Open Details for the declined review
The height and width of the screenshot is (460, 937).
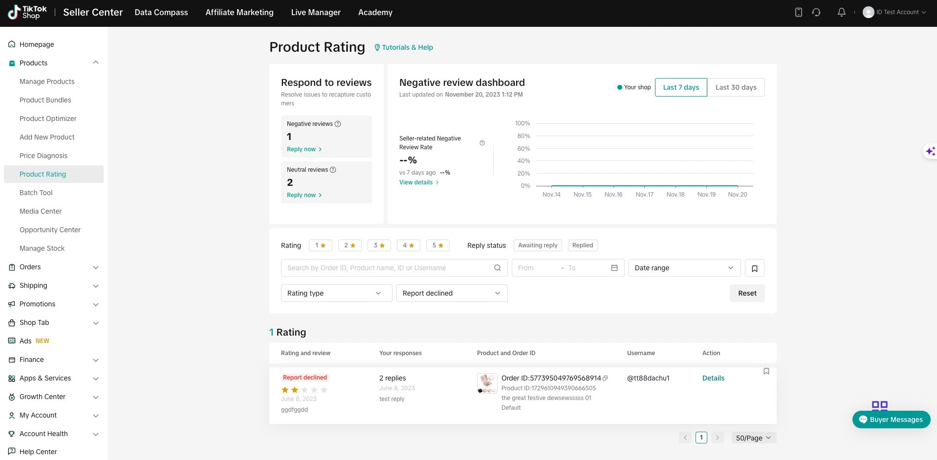pyautogui.click(x=713, y=378)
